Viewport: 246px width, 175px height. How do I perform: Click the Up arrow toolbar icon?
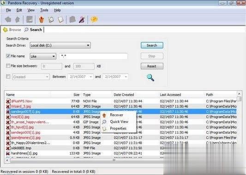click(x=18, y=20)
